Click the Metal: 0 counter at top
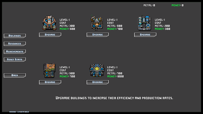 [149, 5]
